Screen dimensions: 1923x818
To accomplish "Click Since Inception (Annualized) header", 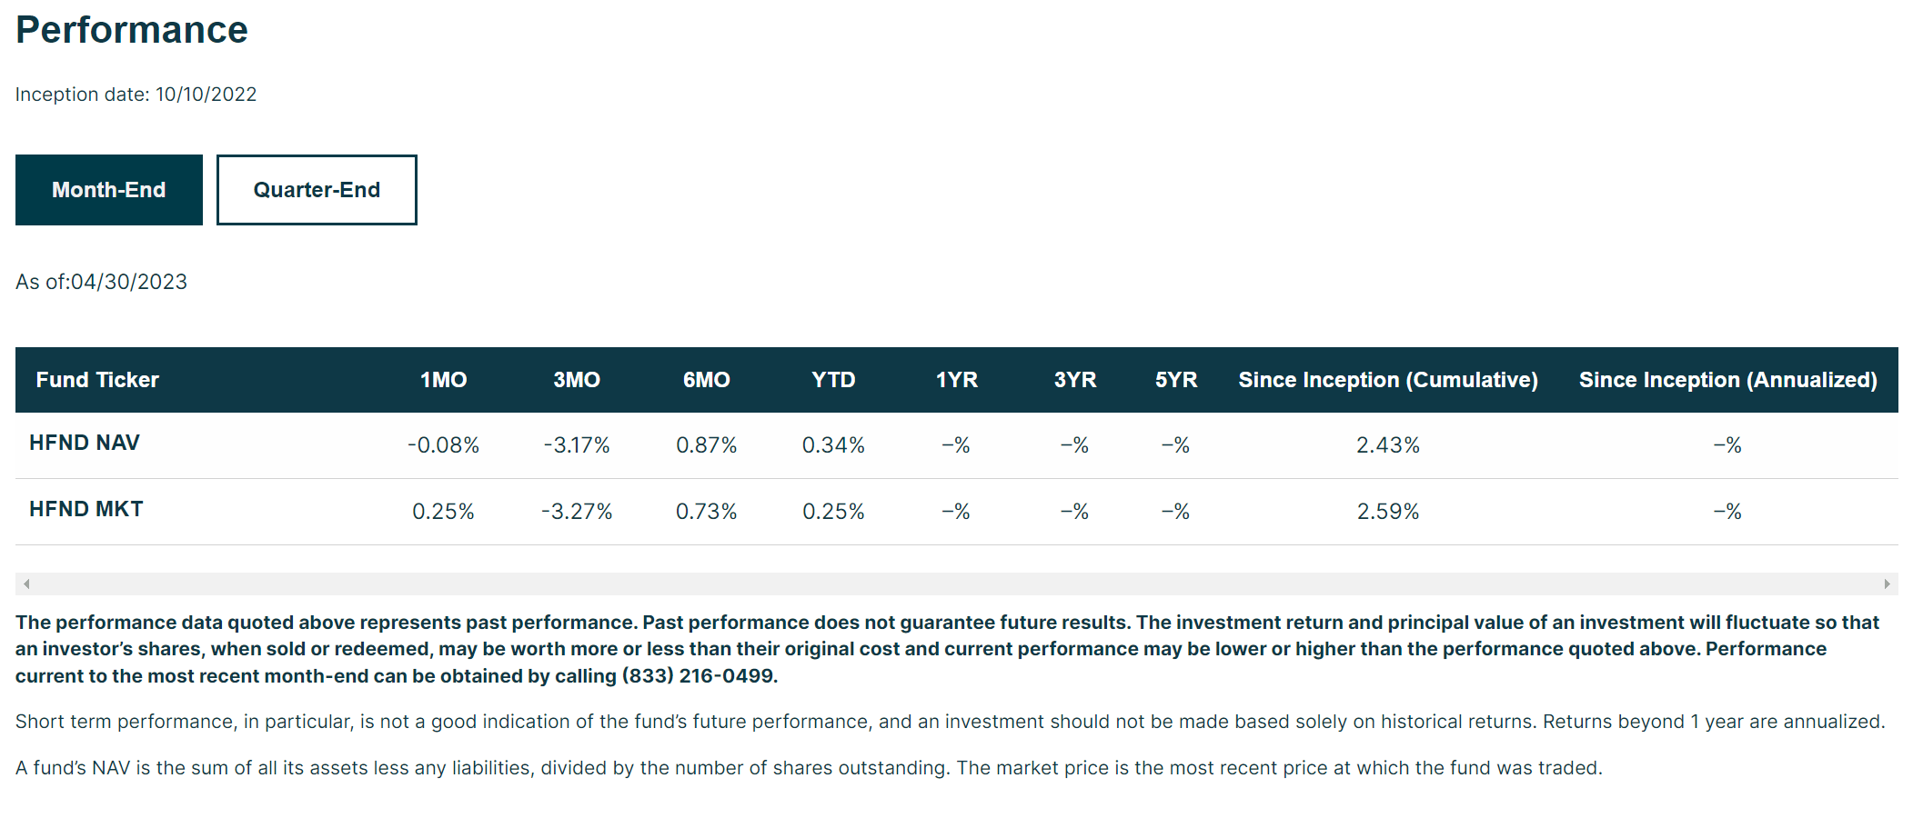I will [x=1728, y=380].
